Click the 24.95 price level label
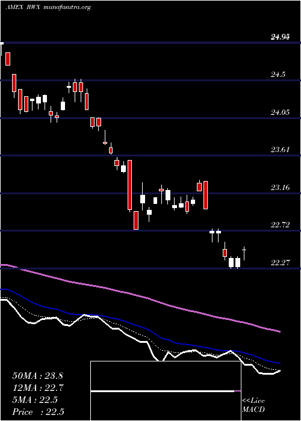Screen dimensions: 301x421 coord(280,37)
